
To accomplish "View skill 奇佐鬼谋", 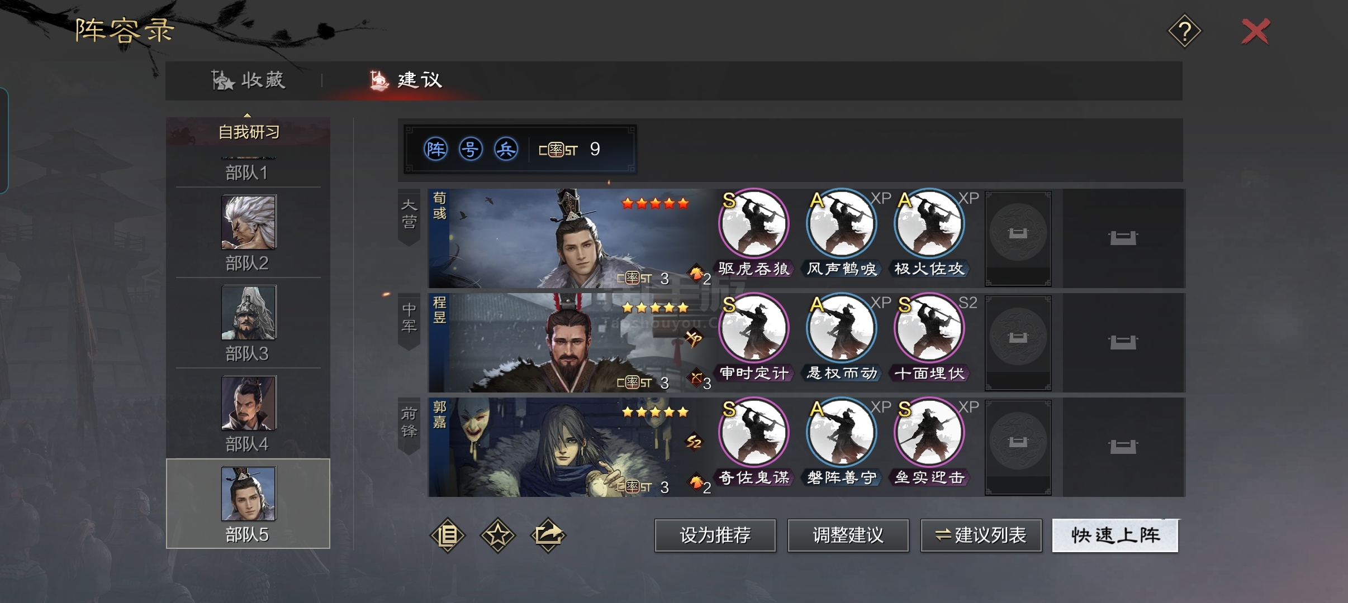I will point(753,442).
